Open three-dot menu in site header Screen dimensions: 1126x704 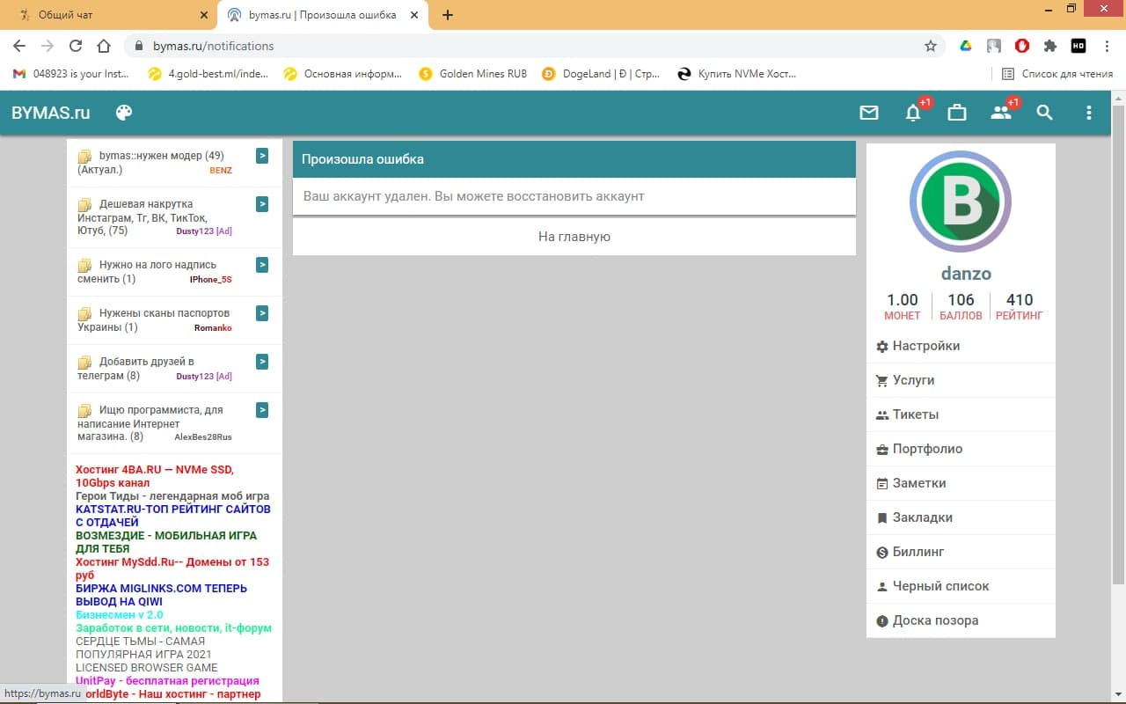(1089, 113)
